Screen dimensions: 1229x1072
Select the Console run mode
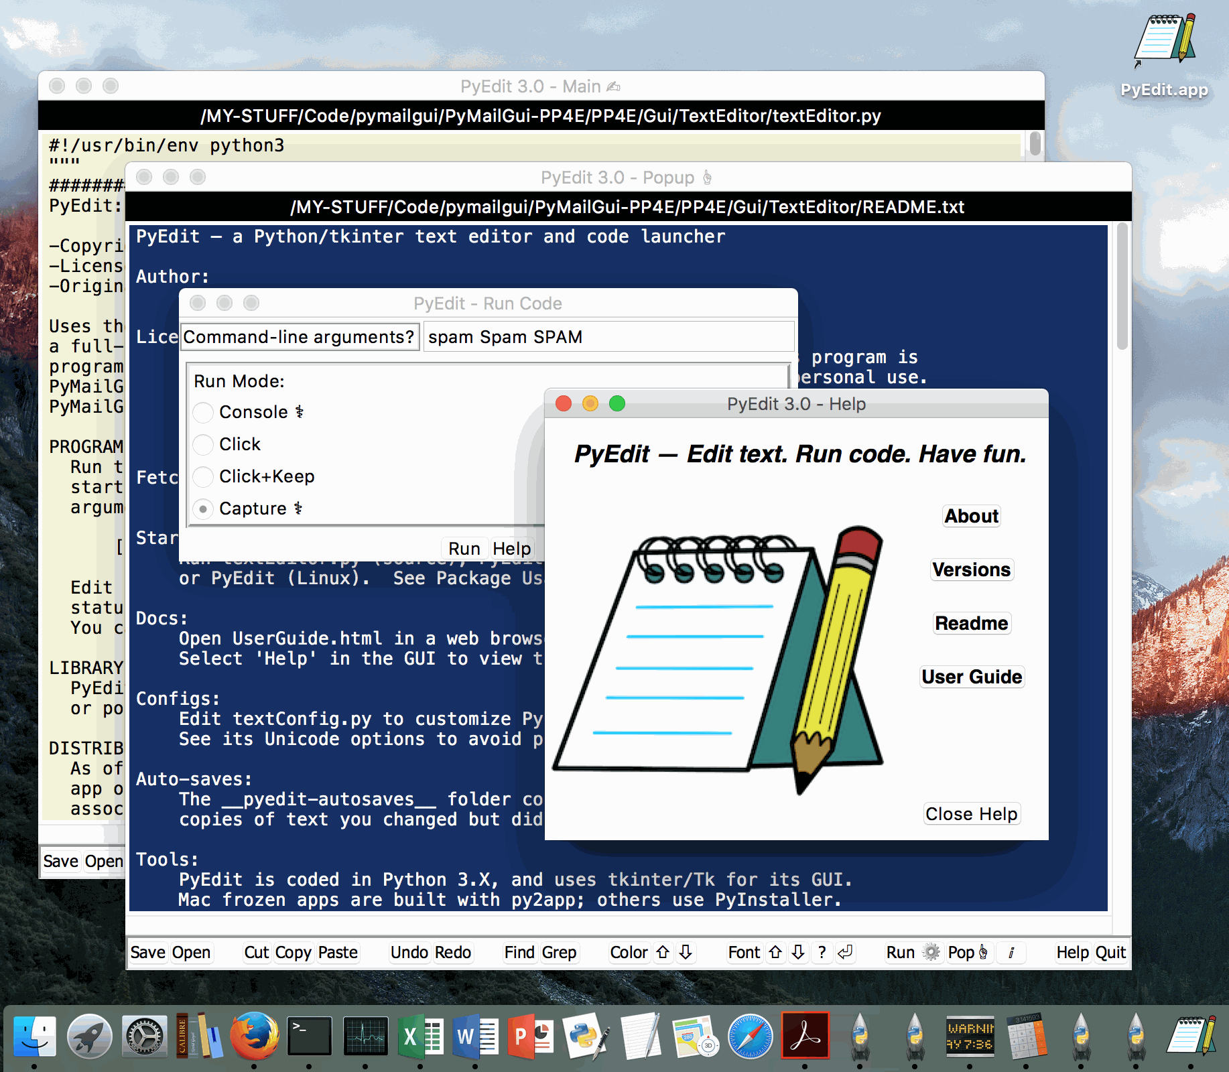pyautogui.click(x=203, y=412)
